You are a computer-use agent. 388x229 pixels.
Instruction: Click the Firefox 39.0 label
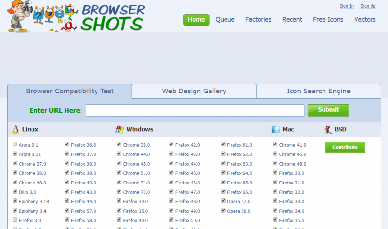(x=83, y=173)
